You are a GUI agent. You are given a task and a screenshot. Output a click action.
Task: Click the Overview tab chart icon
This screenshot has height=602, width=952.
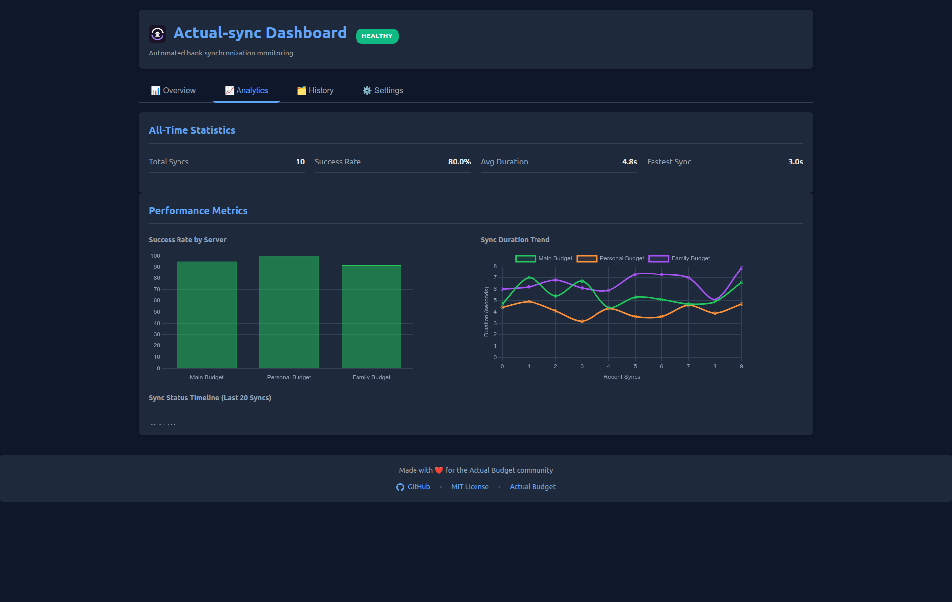click(156, 91)
